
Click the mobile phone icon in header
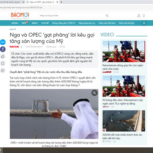point(144,16)
